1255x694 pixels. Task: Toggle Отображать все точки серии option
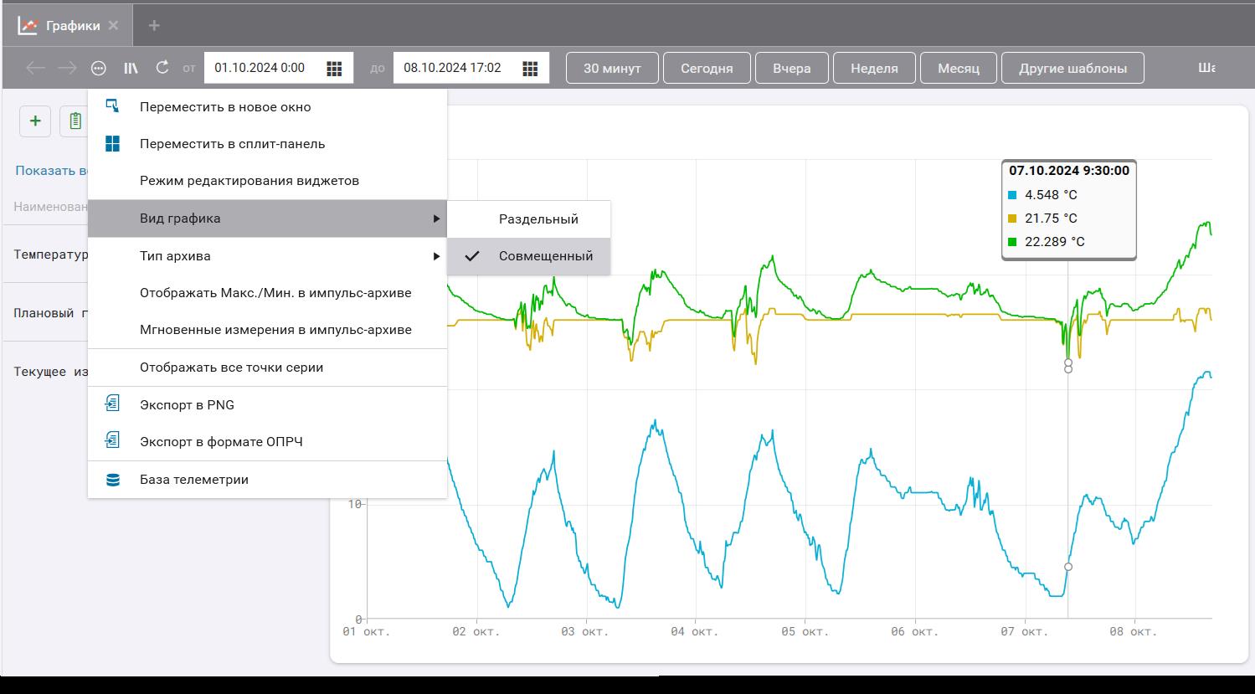231,368
